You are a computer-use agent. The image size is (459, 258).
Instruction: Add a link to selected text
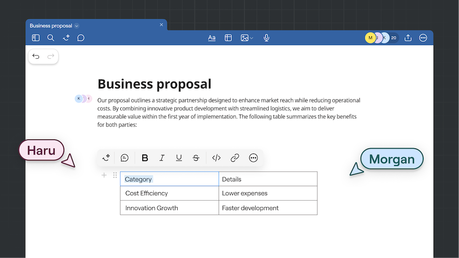click(235, 158)
